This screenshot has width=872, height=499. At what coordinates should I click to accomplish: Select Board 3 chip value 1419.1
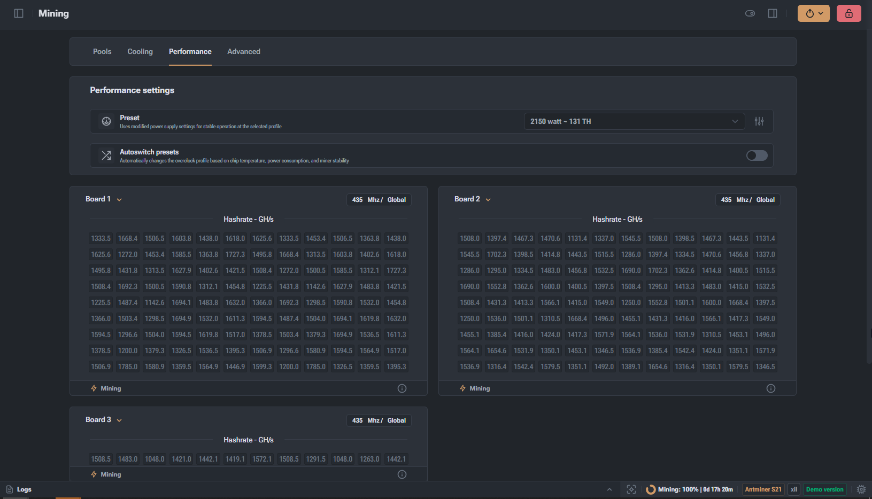(235, 459)
